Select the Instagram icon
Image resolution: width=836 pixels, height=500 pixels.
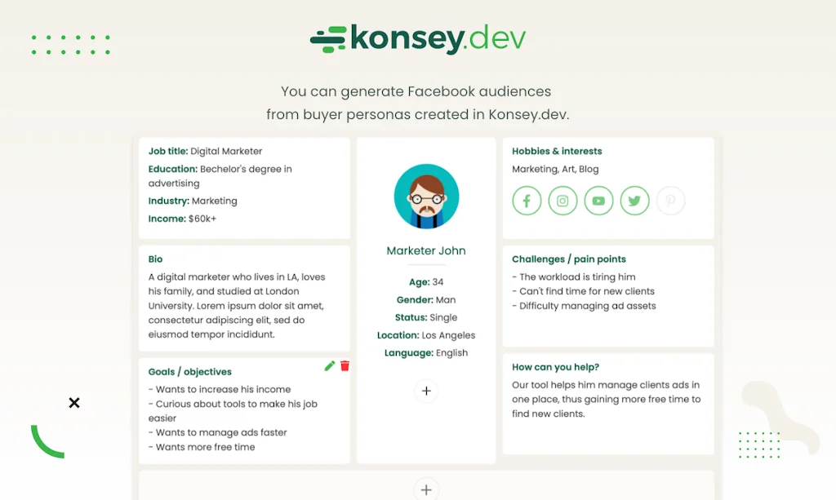tap(563, 200)
